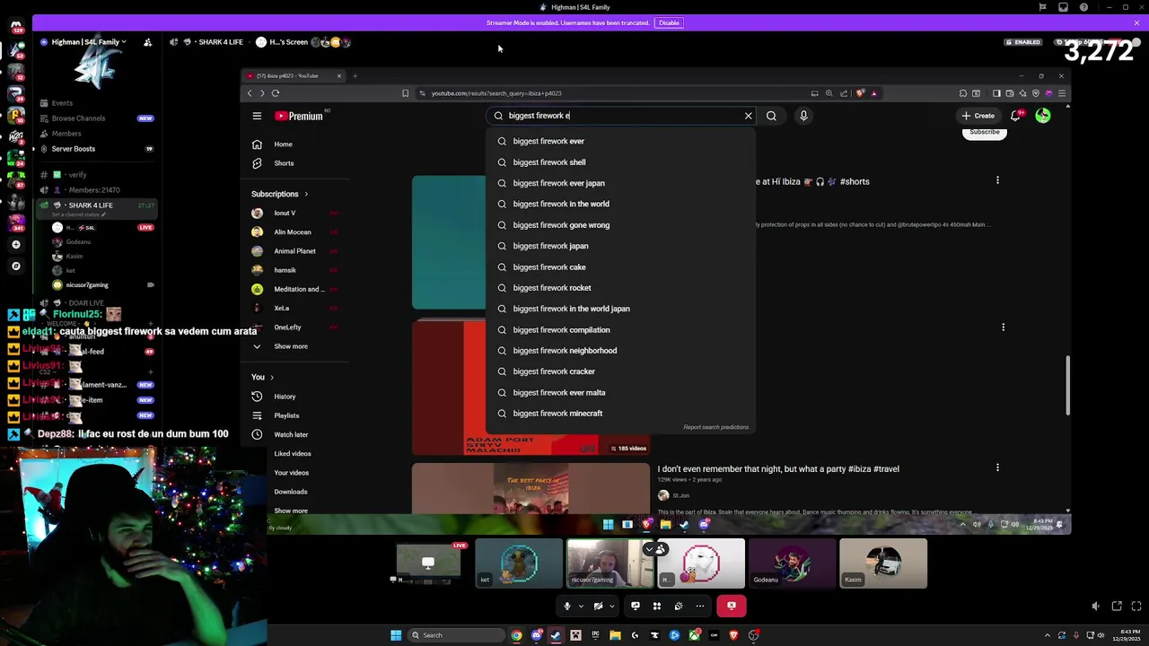Viewport: 1149px width, 646px height.
Task: Choose 'biggest firework ever japan' suggestion
Action: (620, 183)
